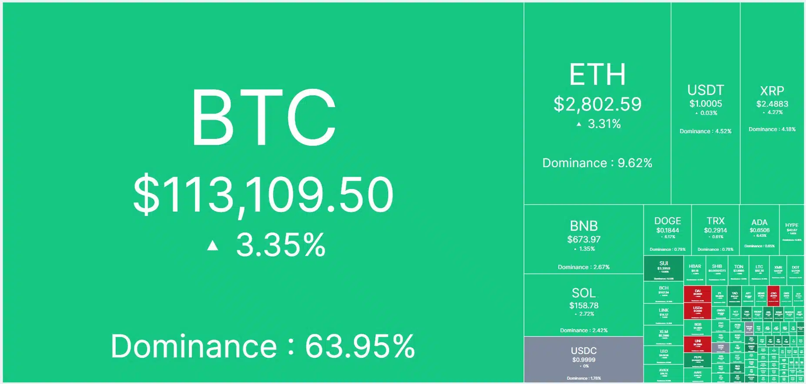This screenshot has width=806, height=384.
Task: Click the AVAX tile in the heatmap
Action: (x=663, y=374)
